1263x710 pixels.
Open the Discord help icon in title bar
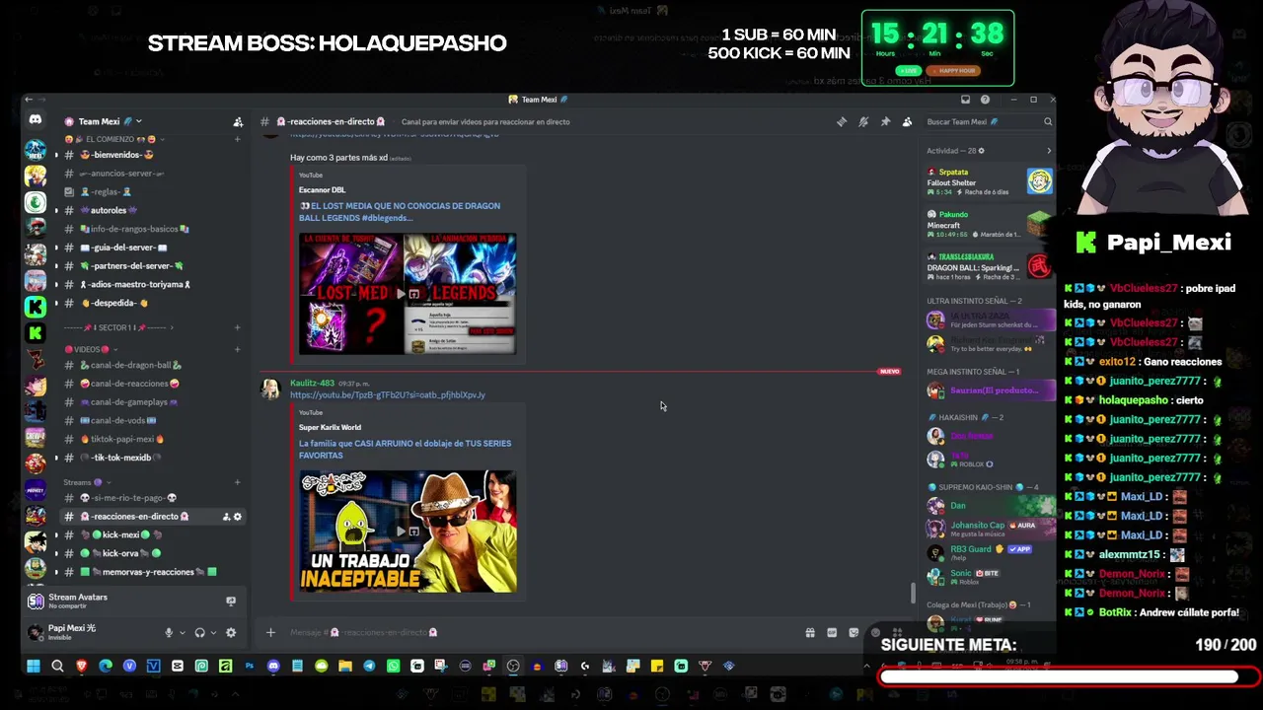pyautogui.click(x=985, y=100)
